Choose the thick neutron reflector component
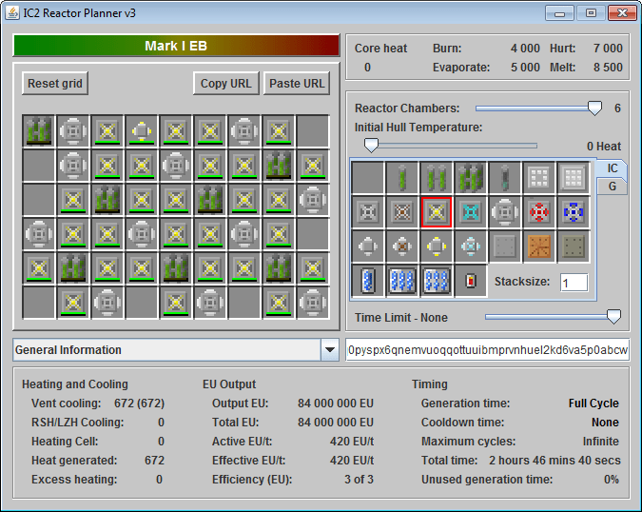The image size is (642, 512). click(574, 178)
